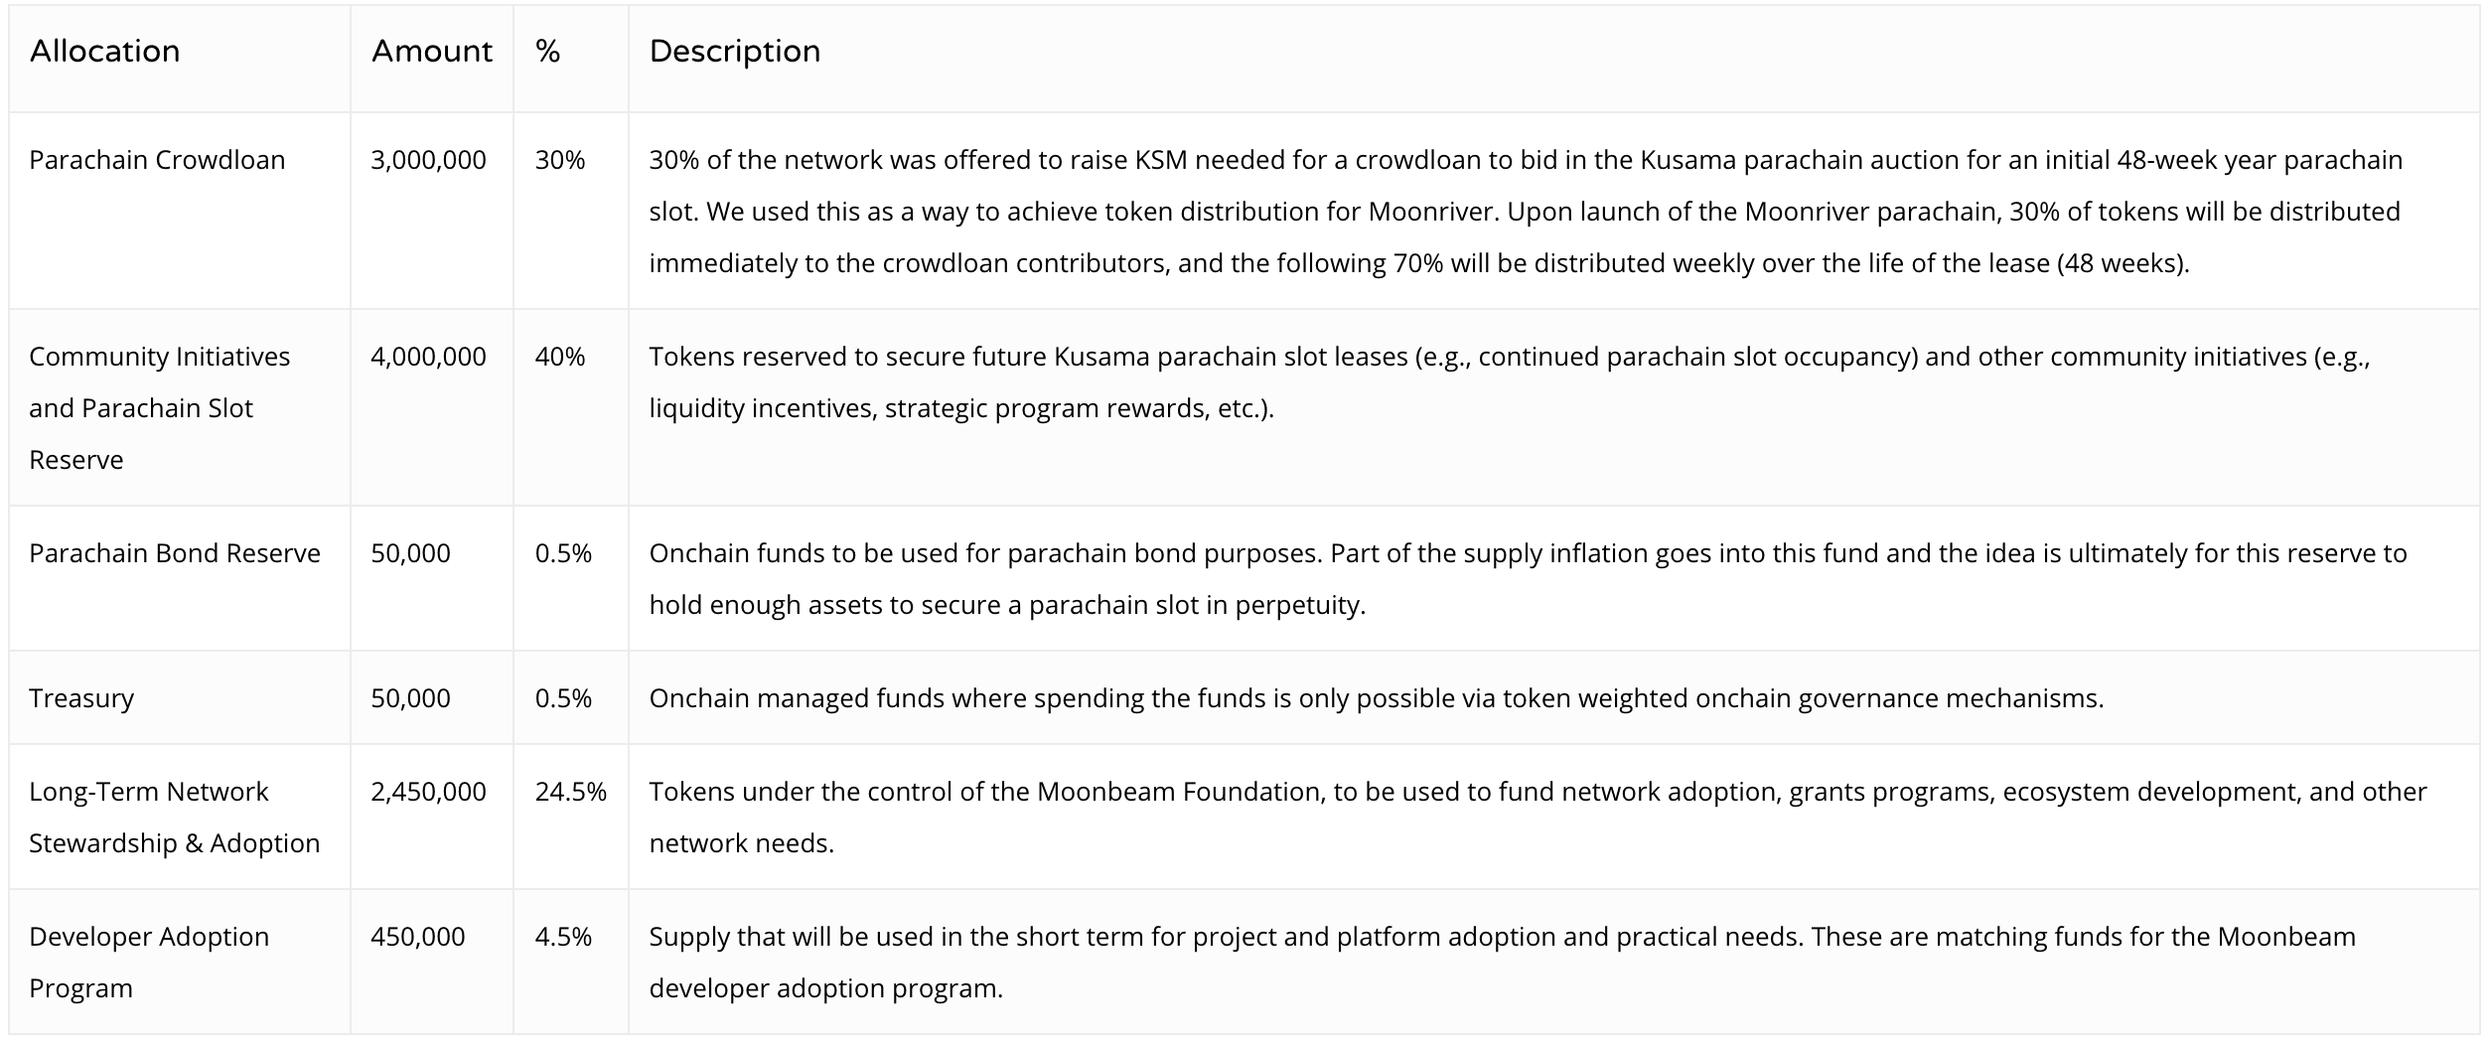Select the Parachain Crowdloan allocation cell

[157, 160]
